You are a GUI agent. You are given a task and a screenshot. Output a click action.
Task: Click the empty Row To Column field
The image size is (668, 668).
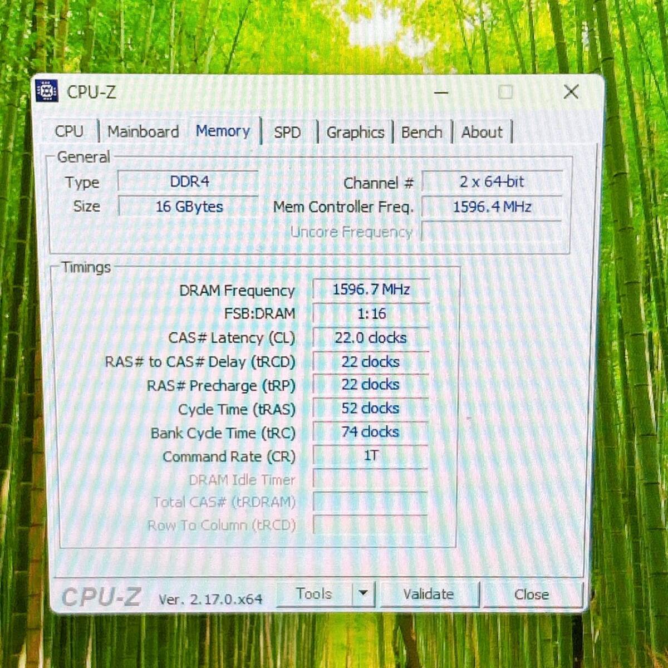pos(371,525)
